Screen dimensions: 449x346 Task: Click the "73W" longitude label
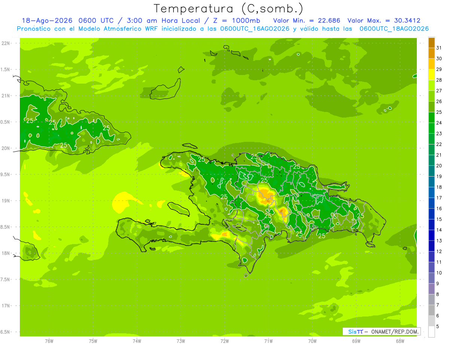181,341
